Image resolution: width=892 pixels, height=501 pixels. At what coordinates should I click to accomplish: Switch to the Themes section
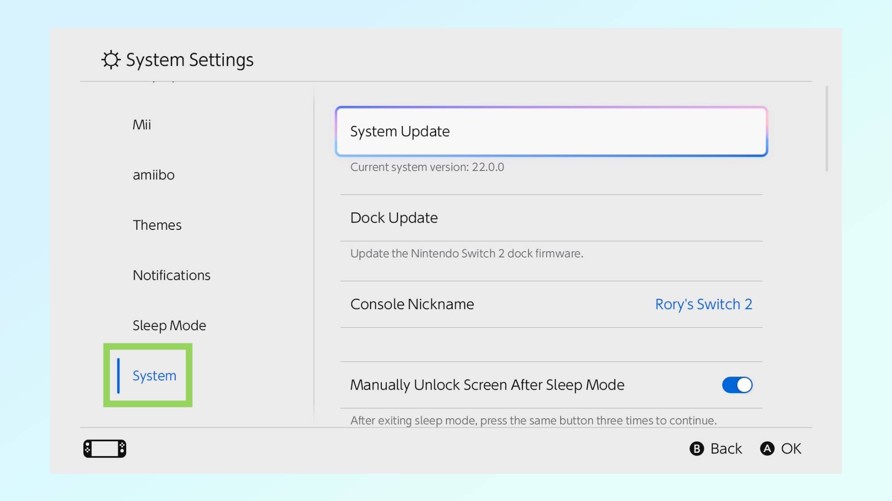157,225
